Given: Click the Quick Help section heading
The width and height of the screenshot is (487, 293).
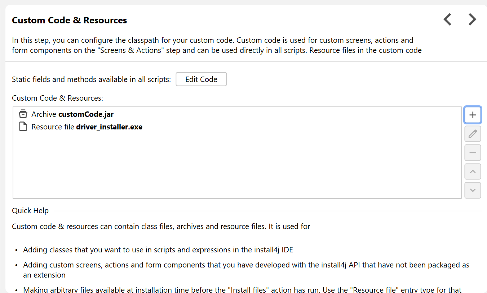Looking at the screenshot, I should (x=30, y=211).
